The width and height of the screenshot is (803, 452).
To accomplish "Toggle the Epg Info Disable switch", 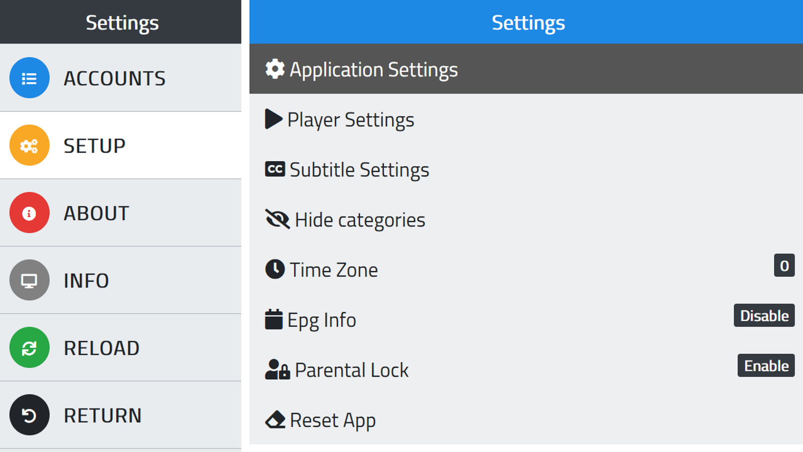I will pos(763,315).
